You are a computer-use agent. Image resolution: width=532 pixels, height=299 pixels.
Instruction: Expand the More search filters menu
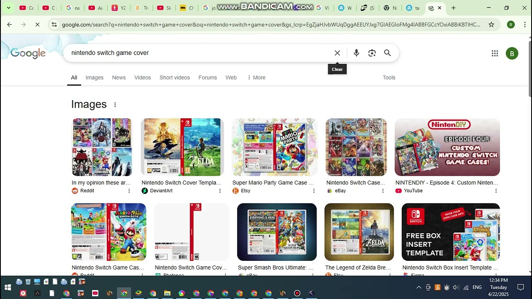[x=256, y=78]
